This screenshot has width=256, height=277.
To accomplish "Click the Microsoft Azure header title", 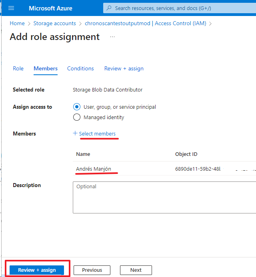I will (50, 8).
